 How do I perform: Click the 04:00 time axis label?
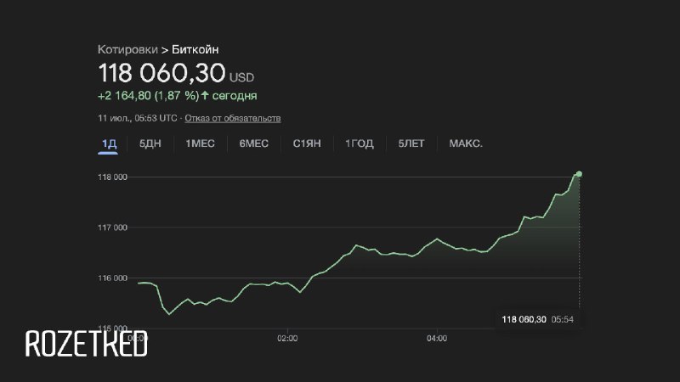click(x=437, y=338)
